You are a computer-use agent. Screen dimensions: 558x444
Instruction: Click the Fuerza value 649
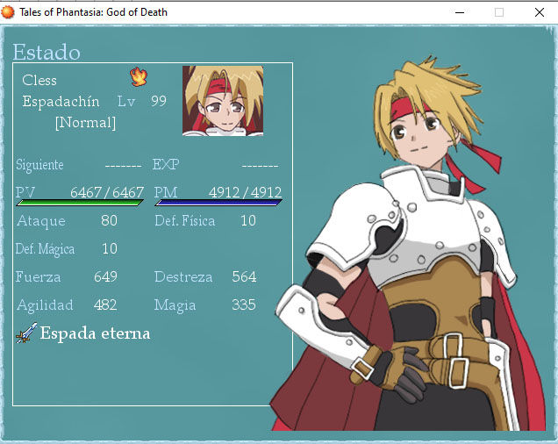[105, 276]
